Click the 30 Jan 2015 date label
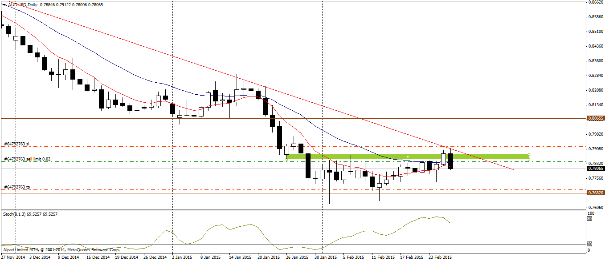 [325, 257]
